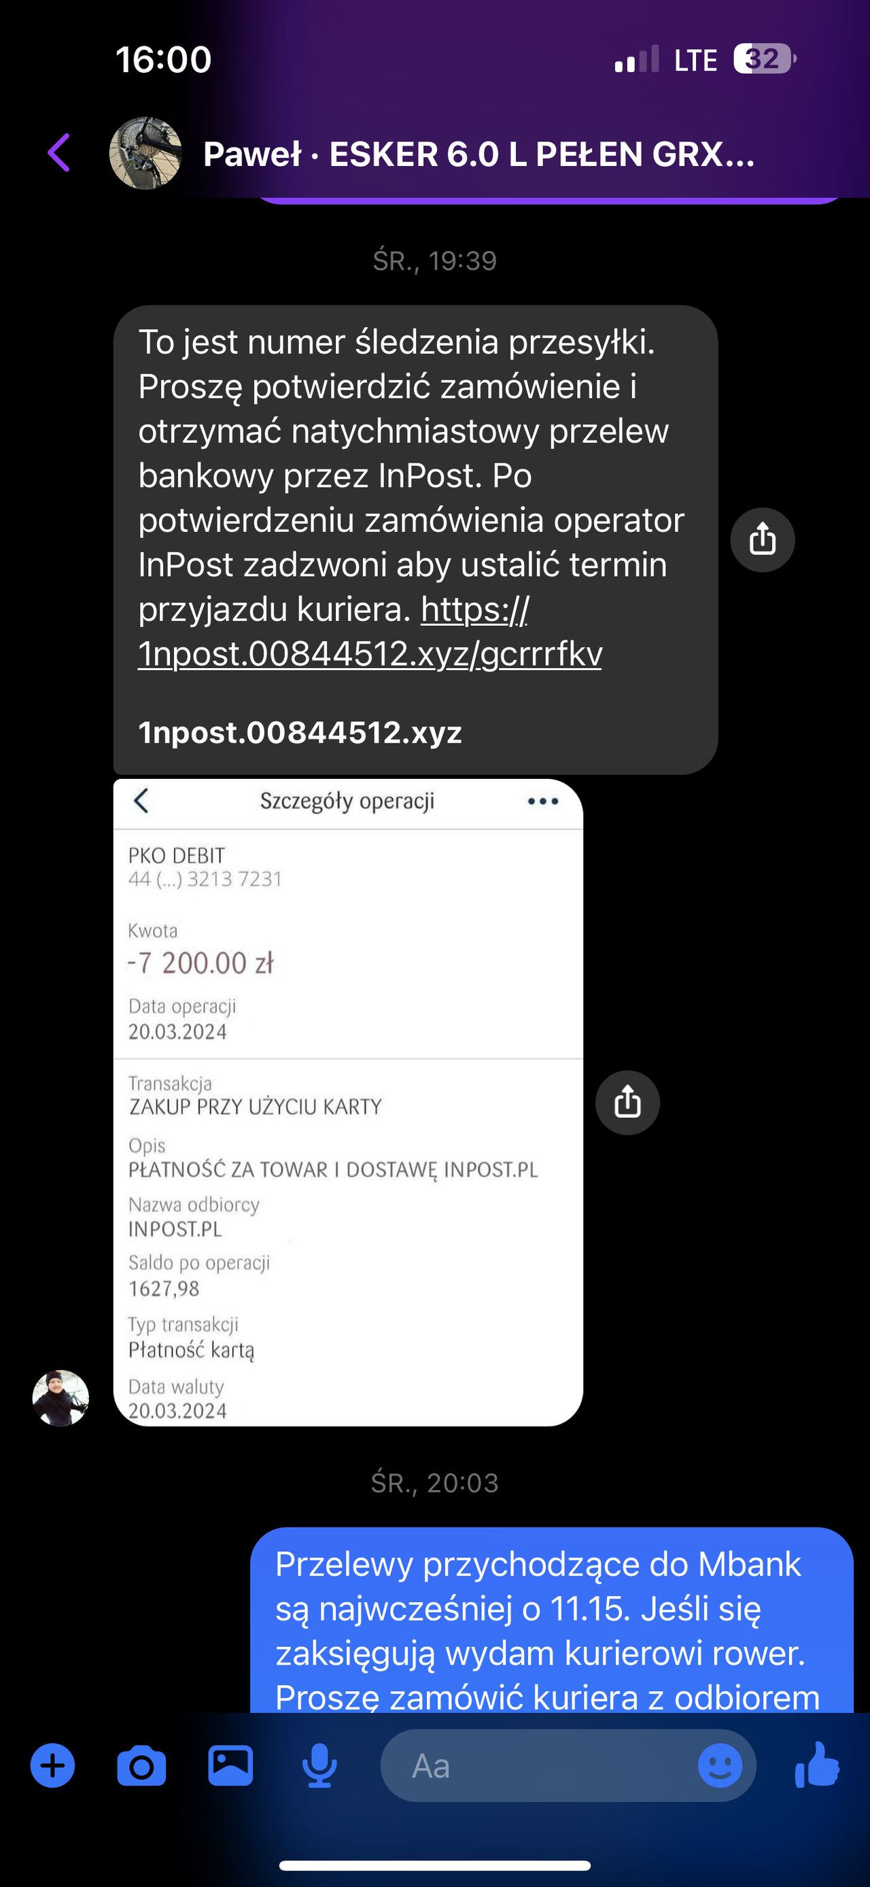The width and height of the screenshot is (870, 1887).
Task: Tap the three dots in the screenshot
Action: 543,801
